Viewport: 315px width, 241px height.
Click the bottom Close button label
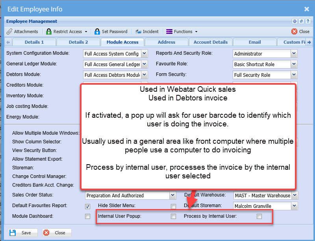(x=60, y=233)
